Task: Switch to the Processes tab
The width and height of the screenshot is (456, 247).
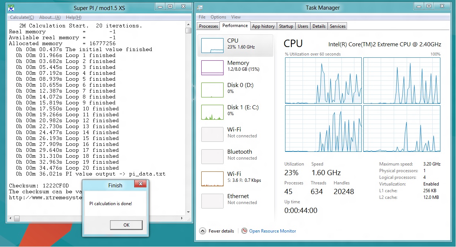Action: coord(208,26)
